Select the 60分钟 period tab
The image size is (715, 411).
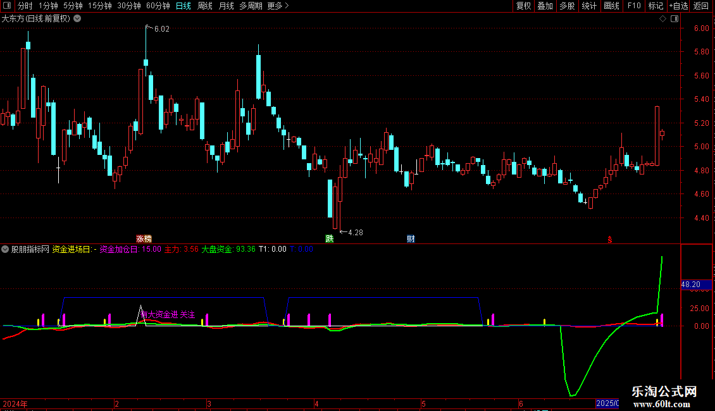pyautogui.click(x=158, y=6)
